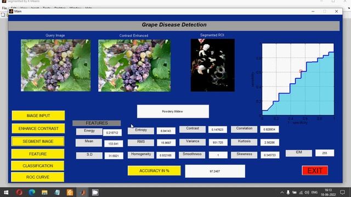This screenshot has height=197, width=351.
Task: Click the IDM value field
Action: (325, 153)
